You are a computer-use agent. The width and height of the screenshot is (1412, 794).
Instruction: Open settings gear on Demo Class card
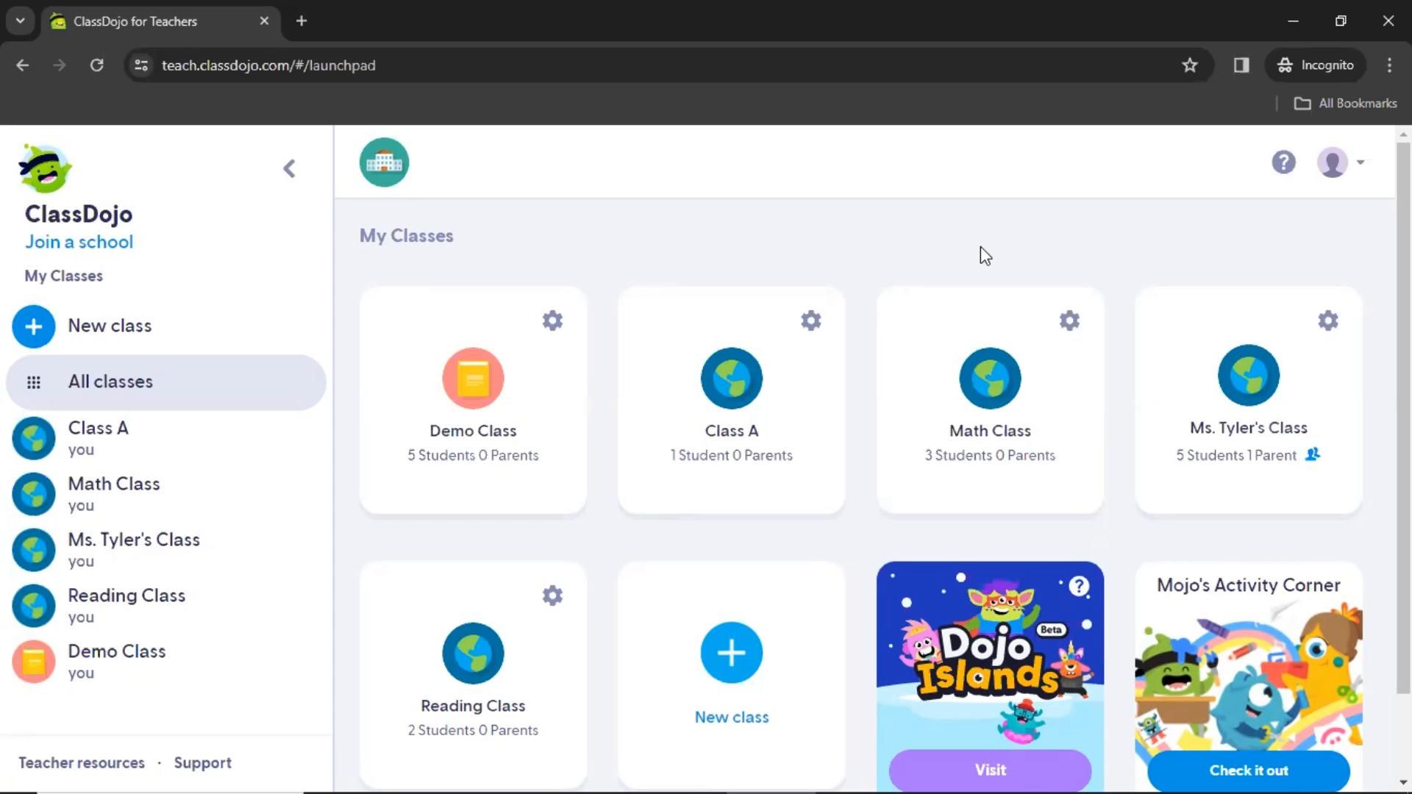(x=552, y=321)
